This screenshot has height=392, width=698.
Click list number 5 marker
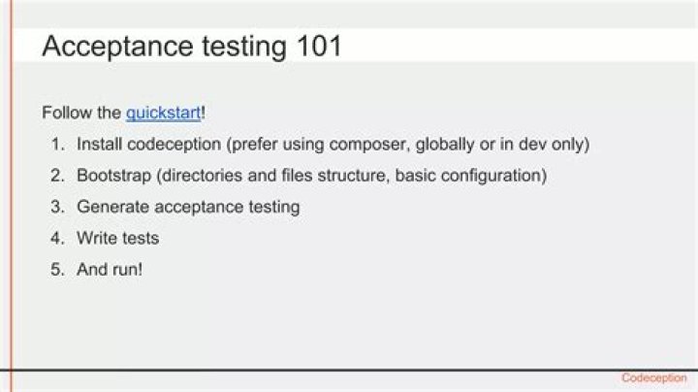pos(57,269)
